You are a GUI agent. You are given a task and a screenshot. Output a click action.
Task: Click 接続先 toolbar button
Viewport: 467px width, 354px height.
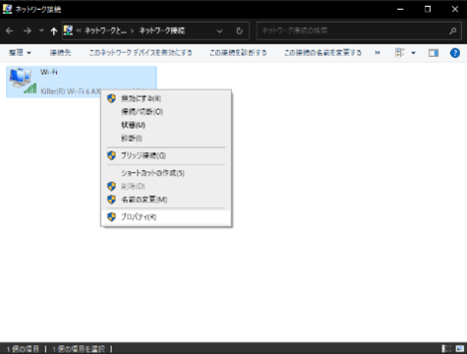[60, 52]
